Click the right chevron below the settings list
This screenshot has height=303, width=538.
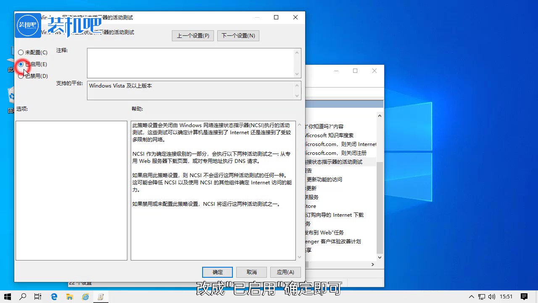pyautogui.click(x=372, y=264)
